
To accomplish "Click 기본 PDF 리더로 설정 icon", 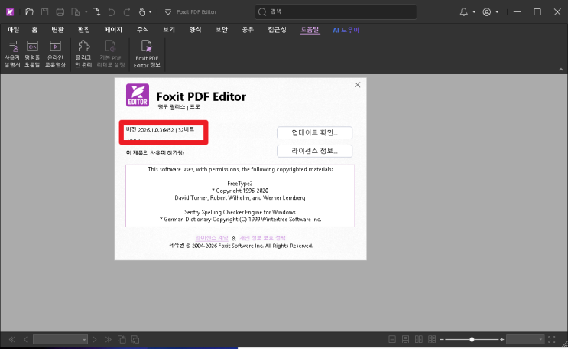I will coord(111,54).
